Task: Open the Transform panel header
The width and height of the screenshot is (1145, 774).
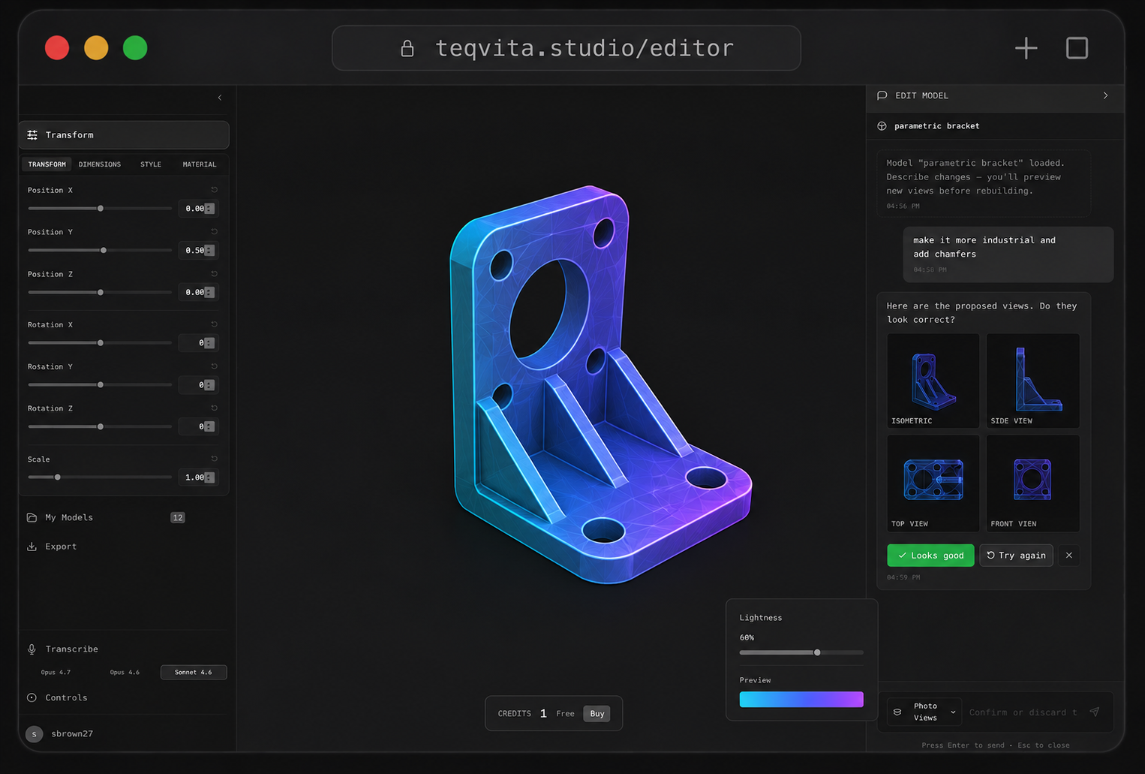Action: 124,135
